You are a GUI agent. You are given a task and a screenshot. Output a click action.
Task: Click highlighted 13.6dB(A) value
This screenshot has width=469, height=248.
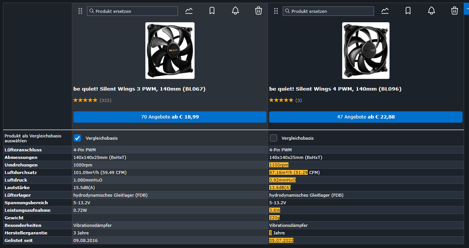(x=280, y=188)
